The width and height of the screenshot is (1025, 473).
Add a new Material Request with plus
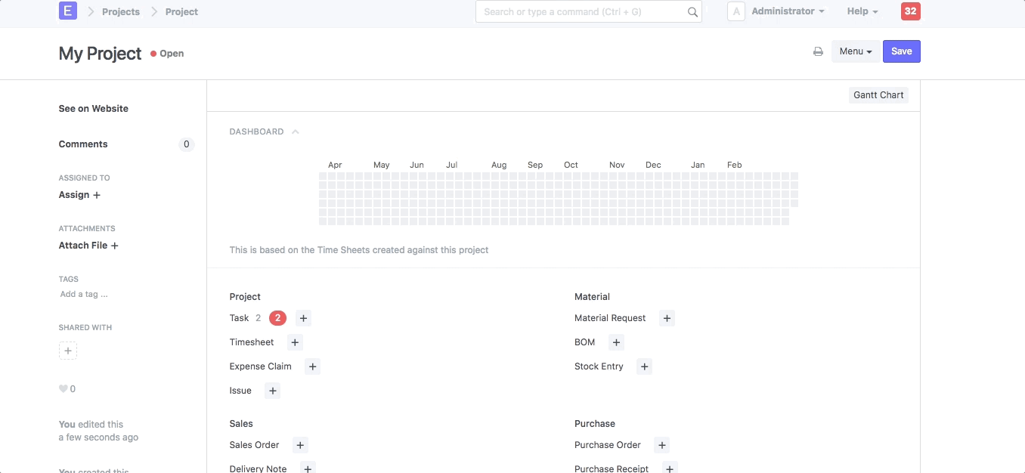click(x=667, y=318)
